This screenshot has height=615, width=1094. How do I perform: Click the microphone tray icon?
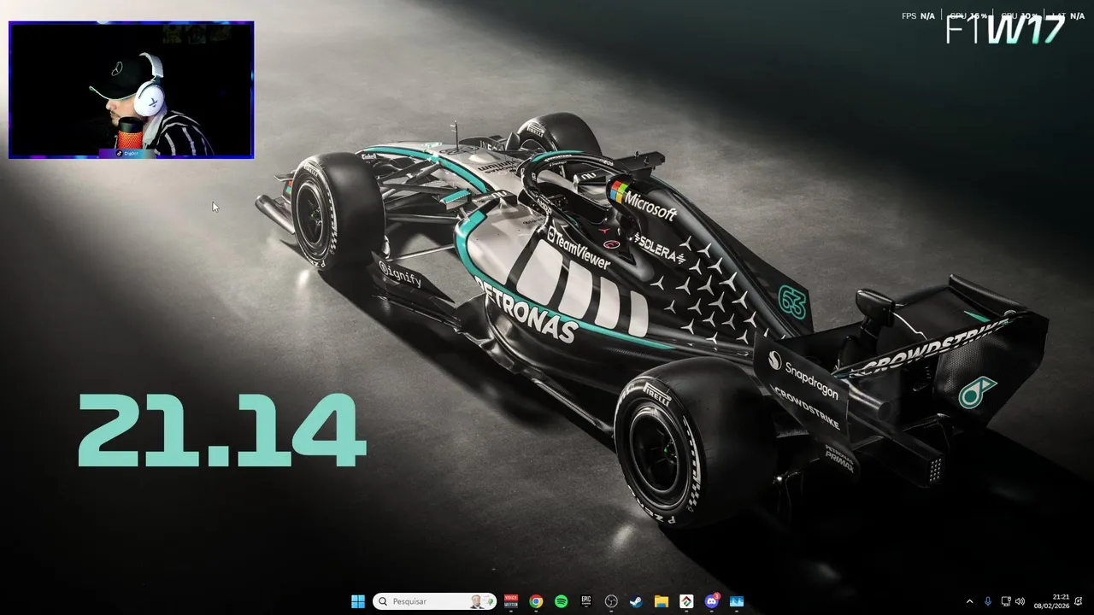[x=988, y=601]
